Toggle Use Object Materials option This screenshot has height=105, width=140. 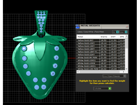[114, 76]
